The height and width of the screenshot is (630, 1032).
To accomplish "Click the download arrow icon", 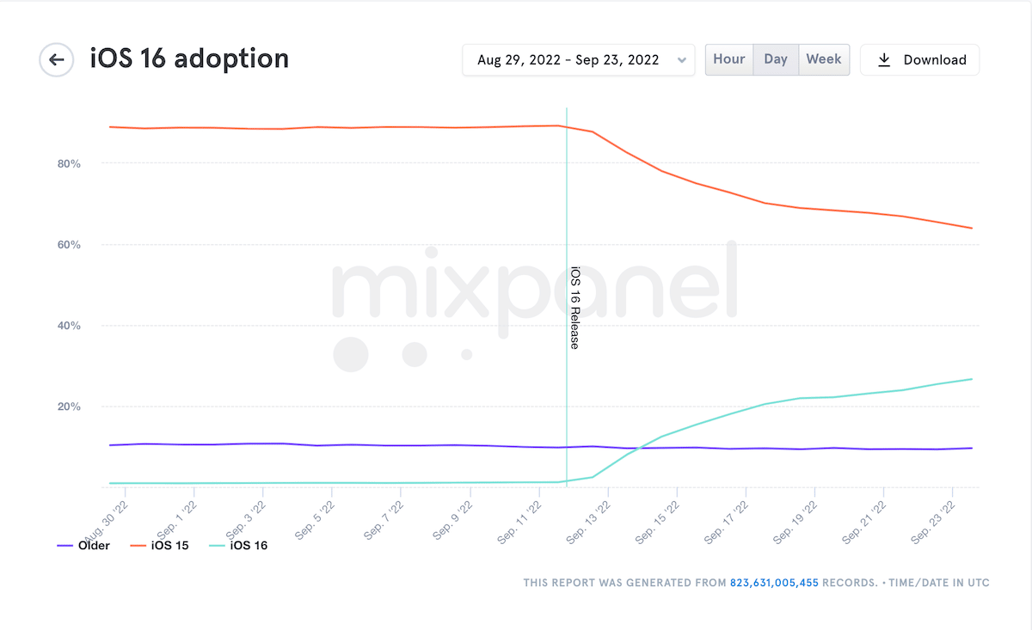I will [x=884, y=60].
